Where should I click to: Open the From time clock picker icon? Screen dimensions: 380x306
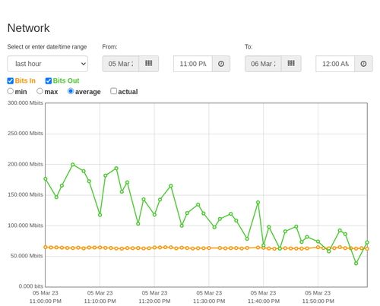tap(221, 64)
